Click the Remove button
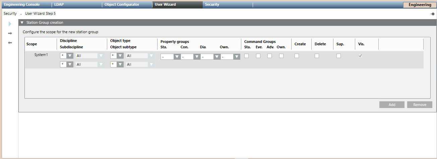This screenshot has width=437, height=159. pyautogui.click(x=420, y=105)
